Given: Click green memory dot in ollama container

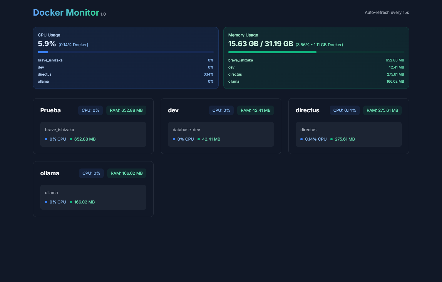Looking at the screenshot, I should [x=71, y=202].
